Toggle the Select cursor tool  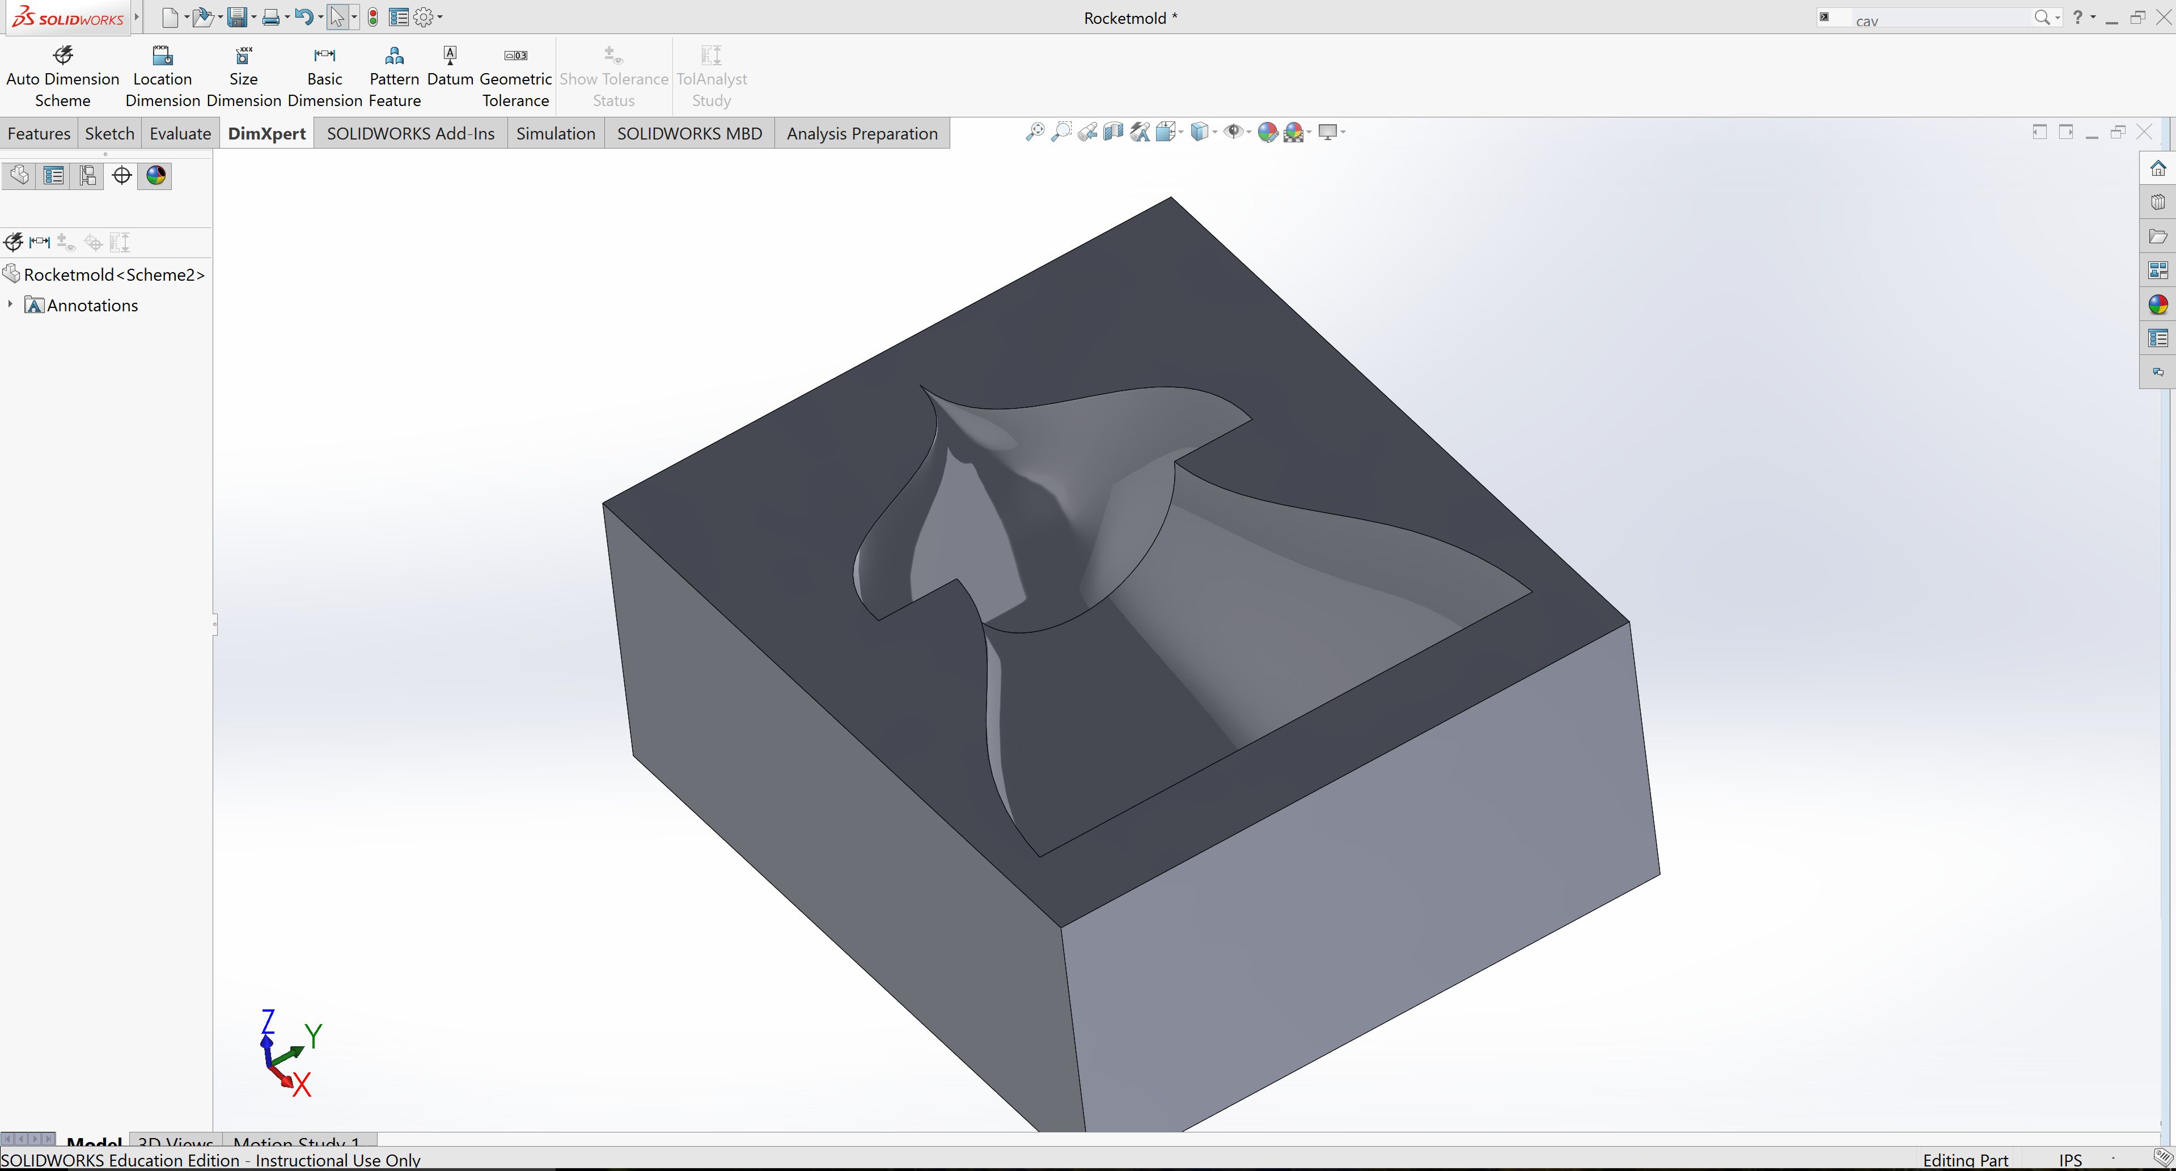coord(337,17)
